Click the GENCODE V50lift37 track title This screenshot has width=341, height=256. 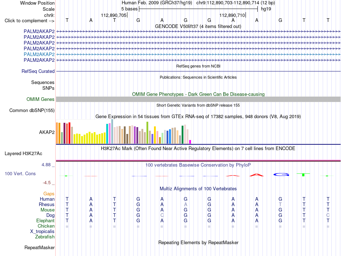click(x=198, y=26)
